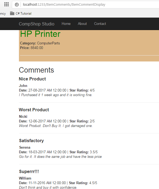Click the Star Rating 4/5 value
This screenshot has width=159, height=189.
click(92, 90)
